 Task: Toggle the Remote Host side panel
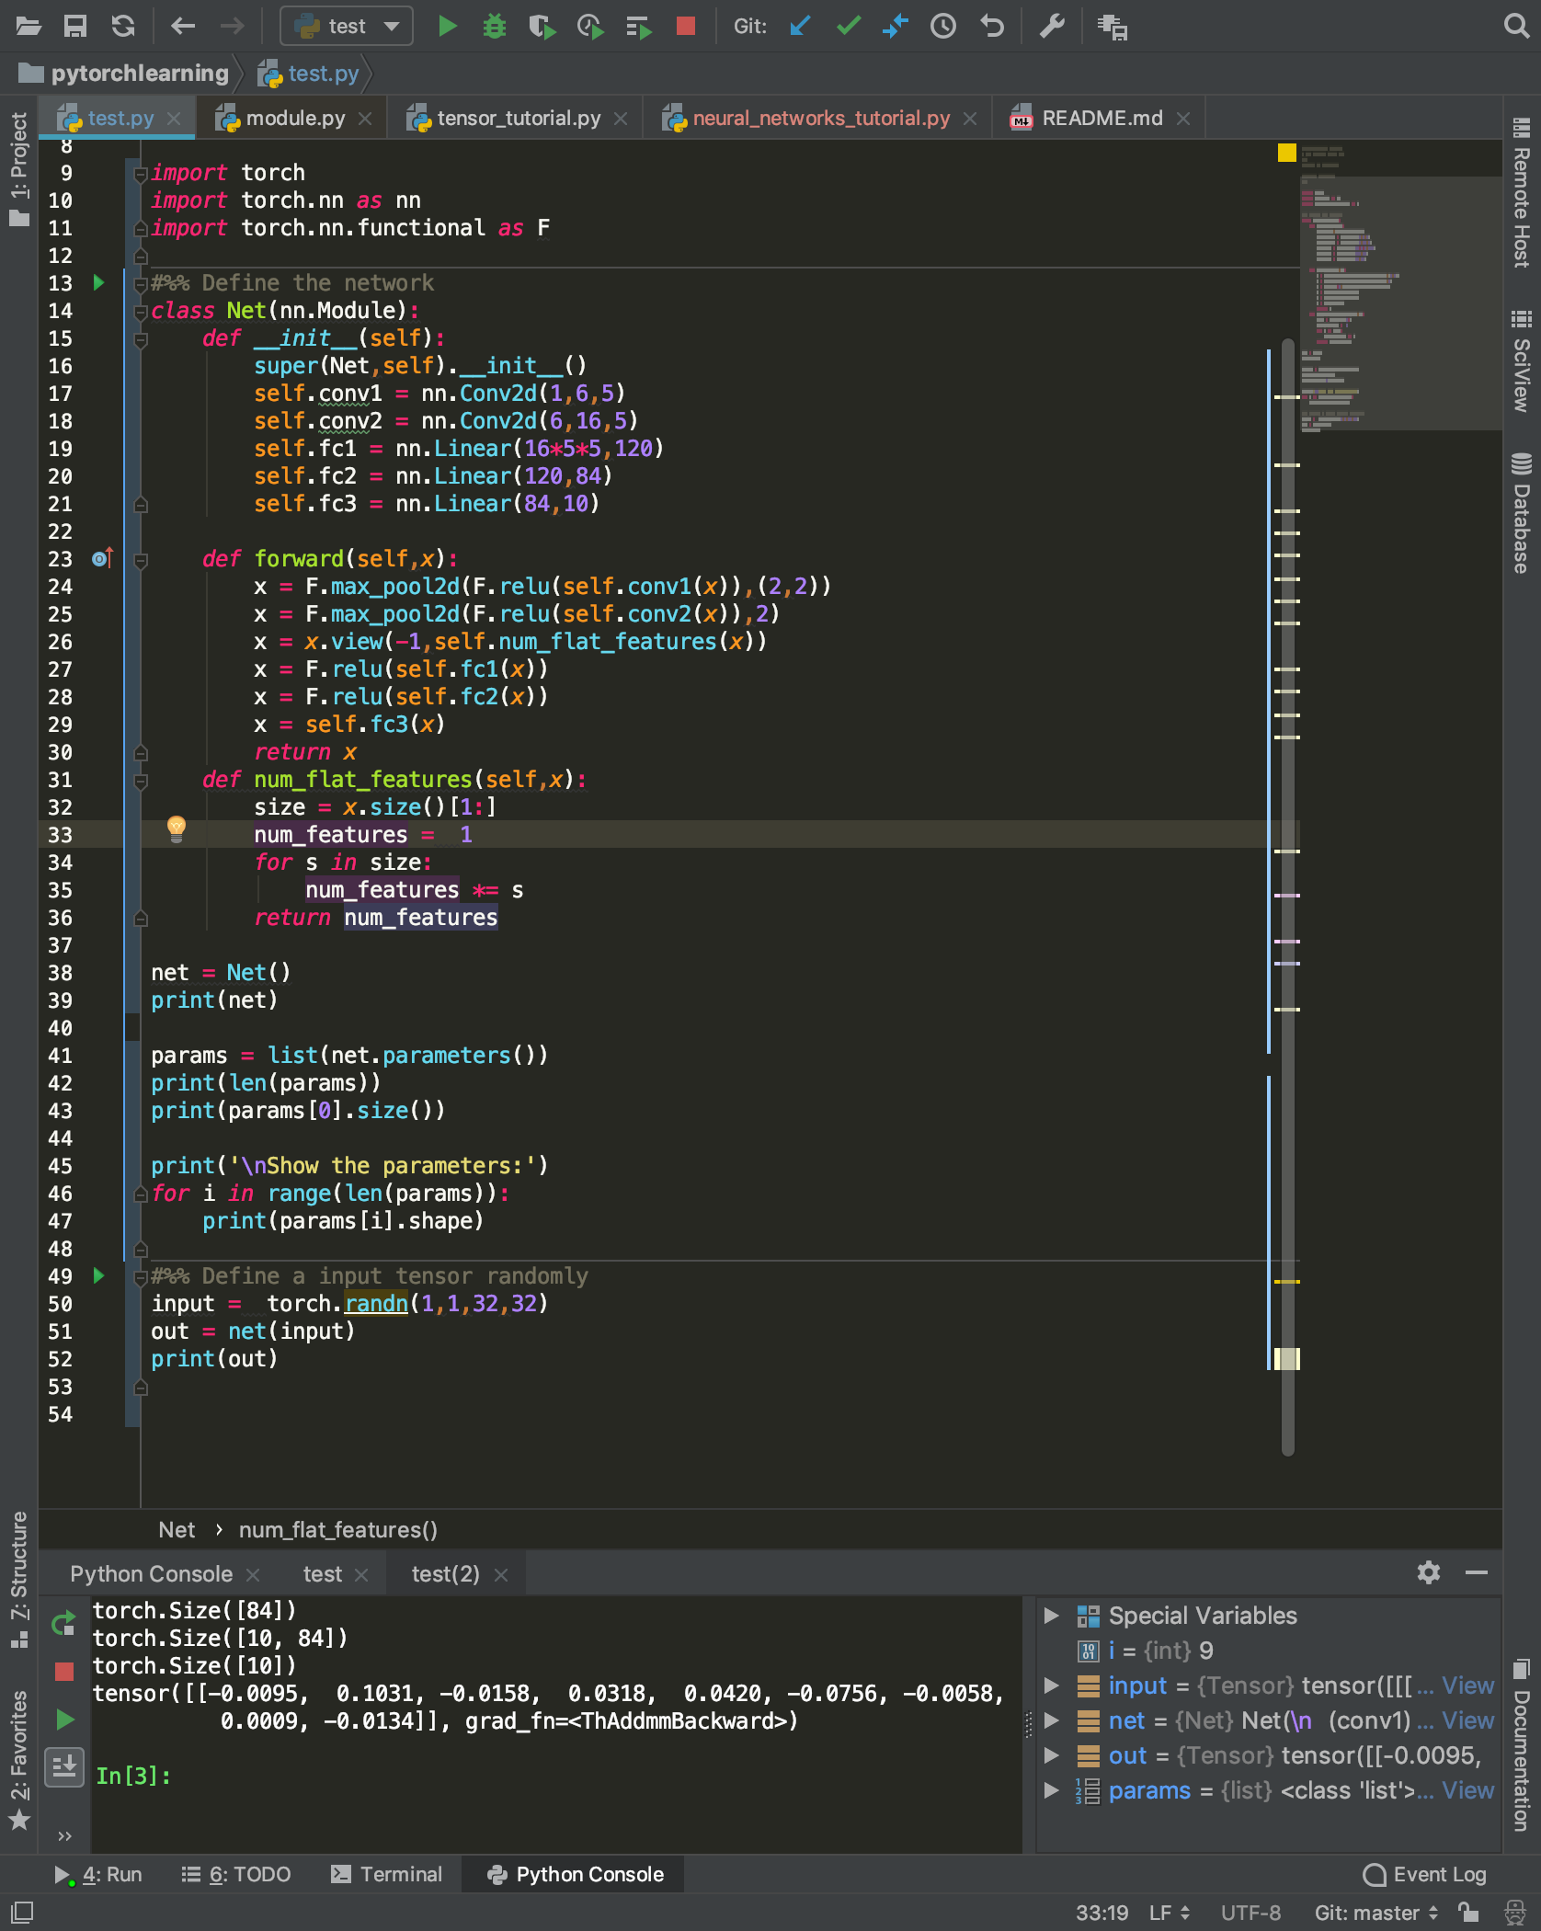[x=1521, y=193]
